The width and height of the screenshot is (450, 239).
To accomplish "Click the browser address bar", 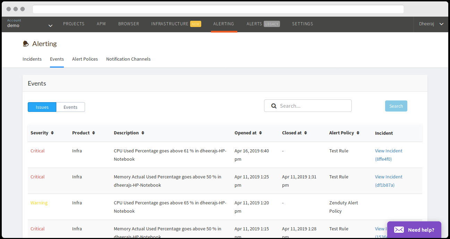I will click(x=218, y=9).
